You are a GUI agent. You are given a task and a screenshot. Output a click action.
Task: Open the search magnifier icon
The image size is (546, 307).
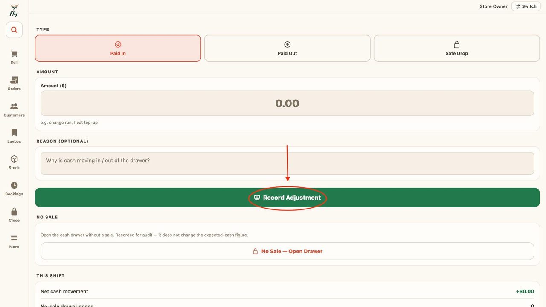click(x=14, y=30)
